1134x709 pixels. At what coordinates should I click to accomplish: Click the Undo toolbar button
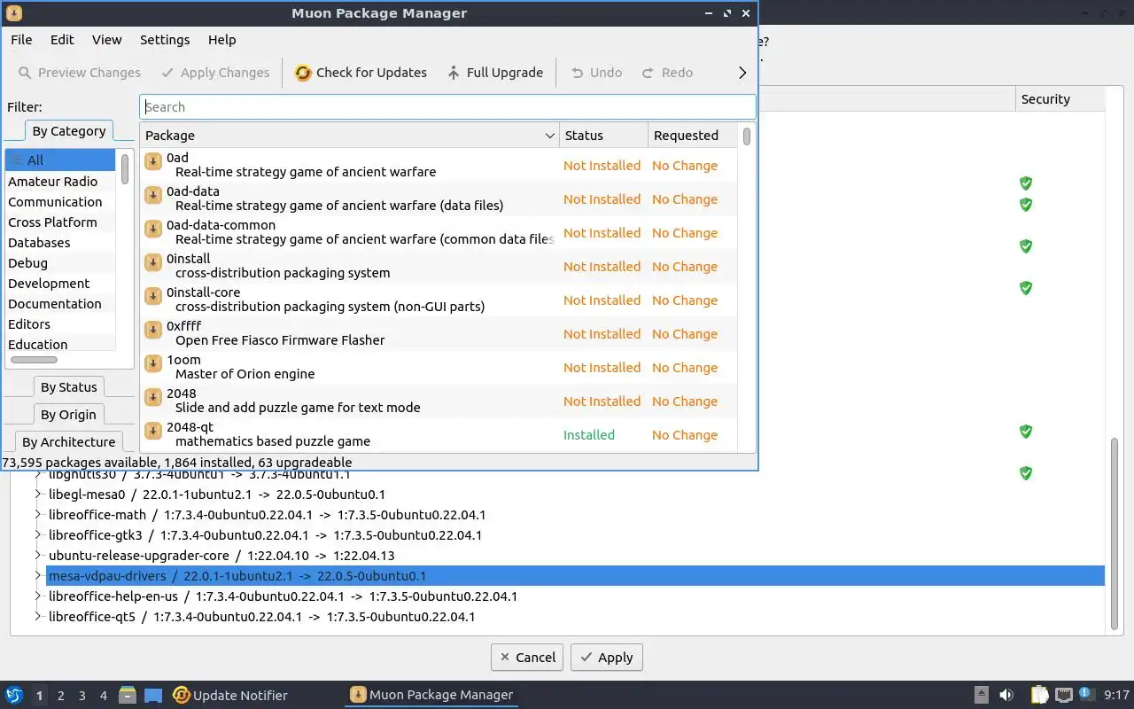596,73
